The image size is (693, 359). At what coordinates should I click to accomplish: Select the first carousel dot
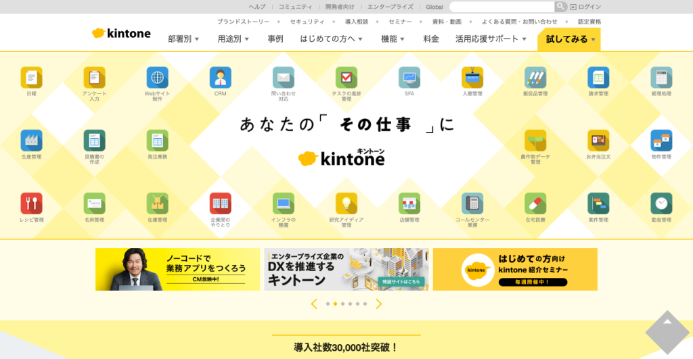click(x=328, y=304)
